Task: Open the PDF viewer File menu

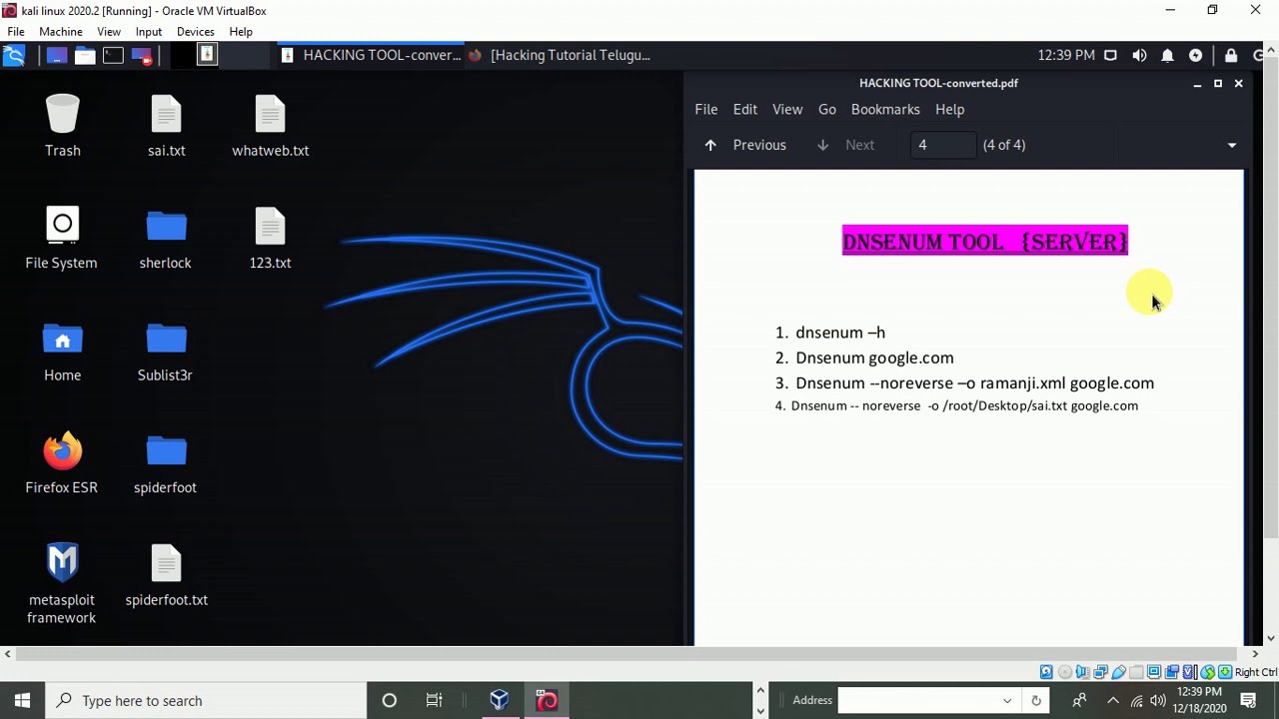Action: (x=706, y=109)
